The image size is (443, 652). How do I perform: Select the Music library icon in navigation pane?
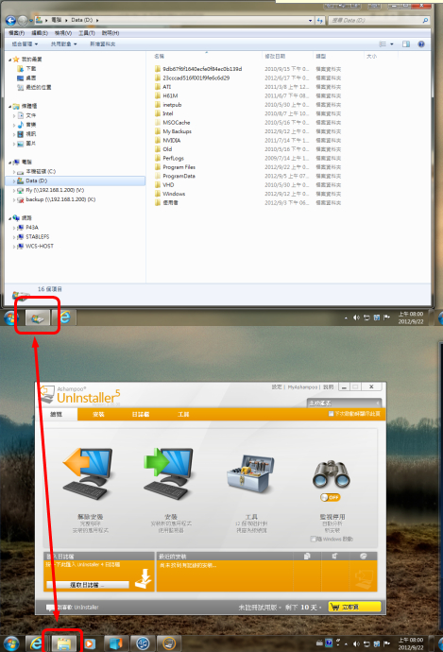point(21,125)
